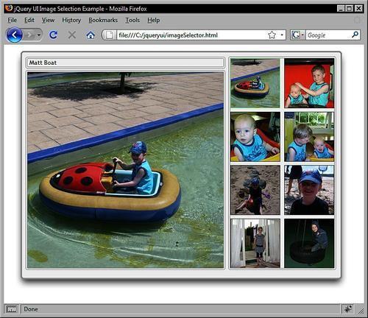Screen dimensions: 368x318
Task: Bookmark this page with the star icon
Action: (x=272, y=35)
